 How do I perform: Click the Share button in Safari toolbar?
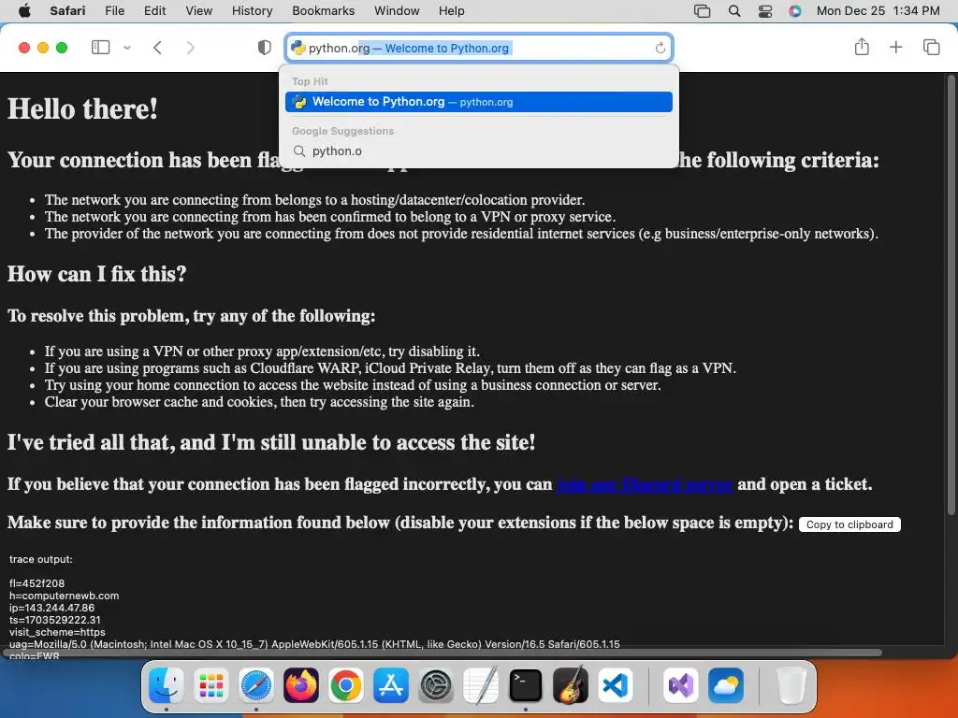862,47
